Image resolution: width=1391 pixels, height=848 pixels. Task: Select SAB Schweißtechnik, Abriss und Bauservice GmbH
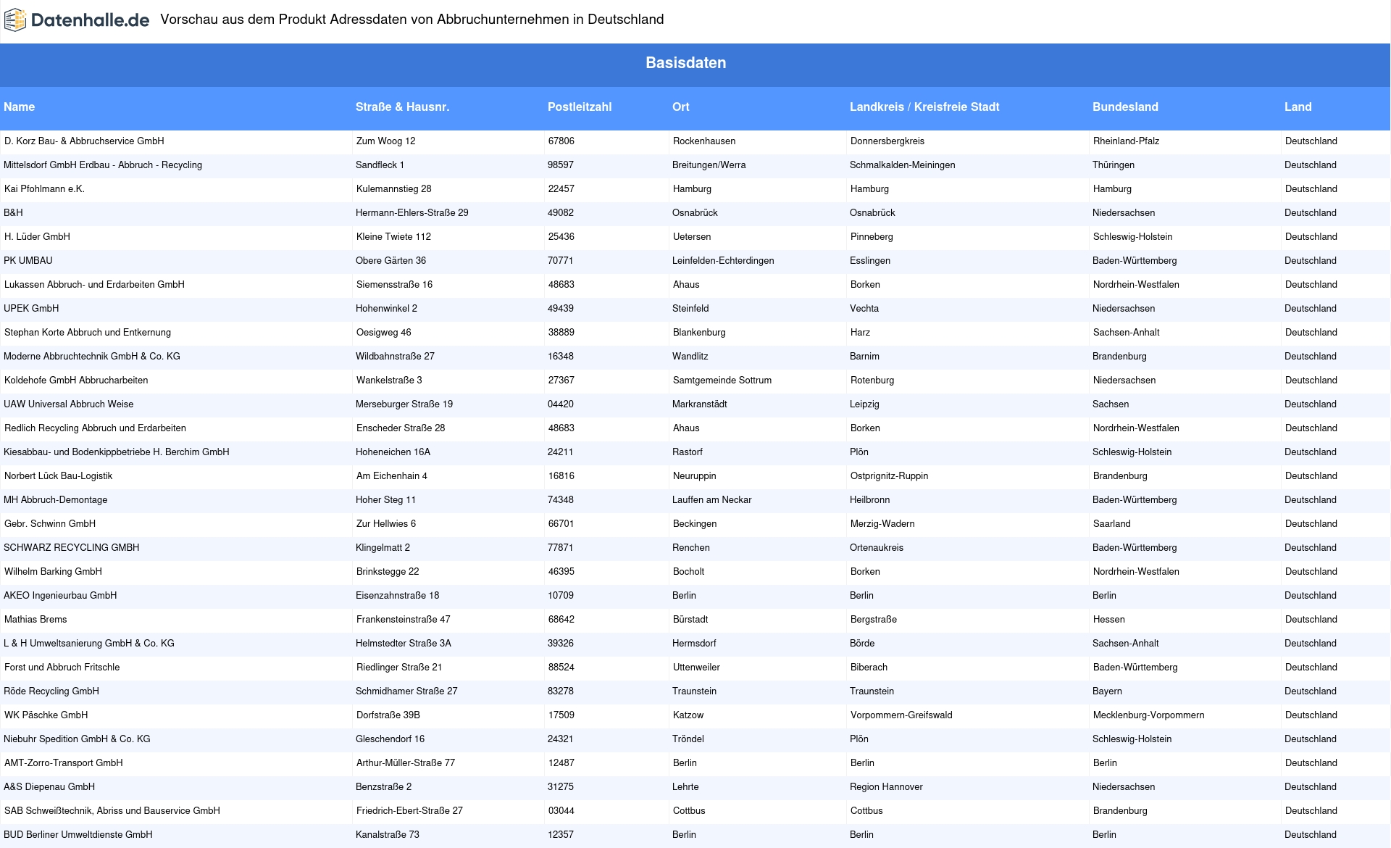(112, 811)
